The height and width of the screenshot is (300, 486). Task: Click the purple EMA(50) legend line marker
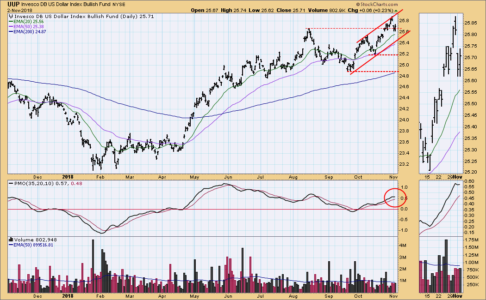11,27
